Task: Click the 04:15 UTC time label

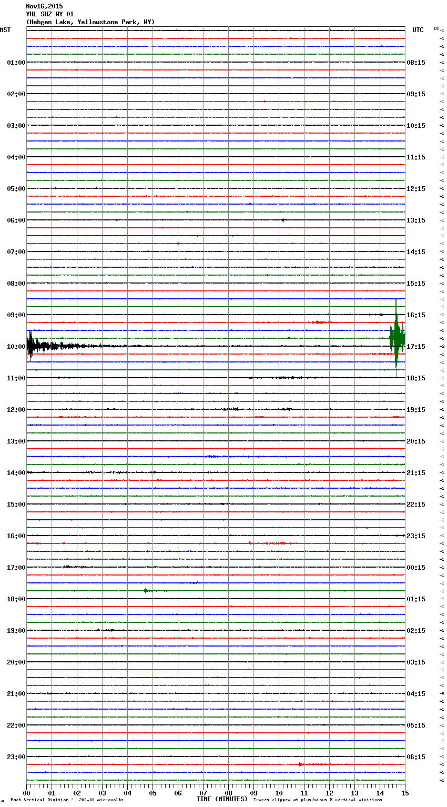Action: point(416,694)
